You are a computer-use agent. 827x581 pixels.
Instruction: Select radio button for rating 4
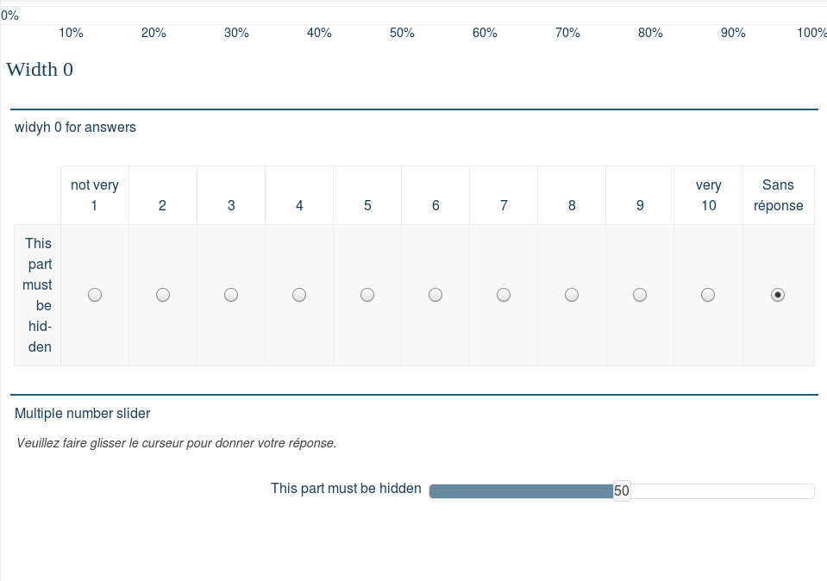point(299,295)
